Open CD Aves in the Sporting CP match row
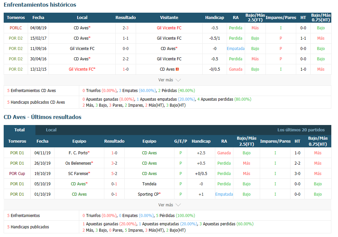338x237 pixels. (79, 194)
